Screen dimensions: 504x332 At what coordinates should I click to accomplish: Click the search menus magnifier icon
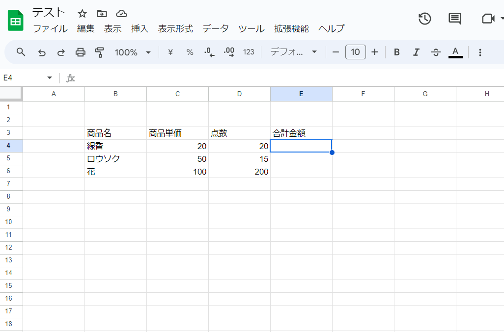point(21,52)
